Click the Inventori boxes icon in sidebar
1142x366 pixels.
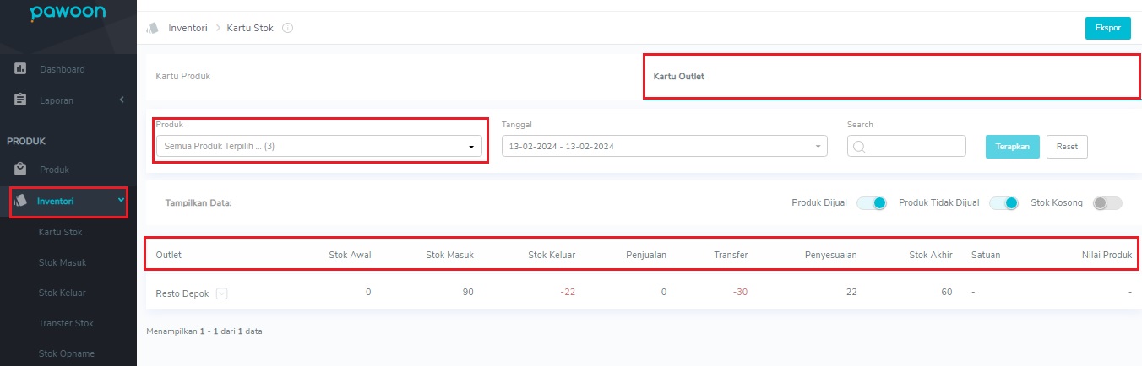coord(21,201)
